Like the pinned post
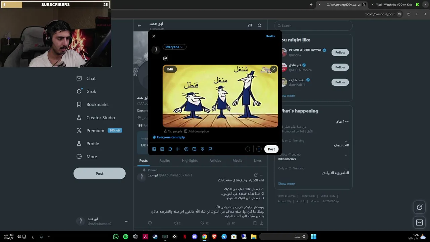The height and width of the screenshot is (242, 430). (x=202, y=223)
